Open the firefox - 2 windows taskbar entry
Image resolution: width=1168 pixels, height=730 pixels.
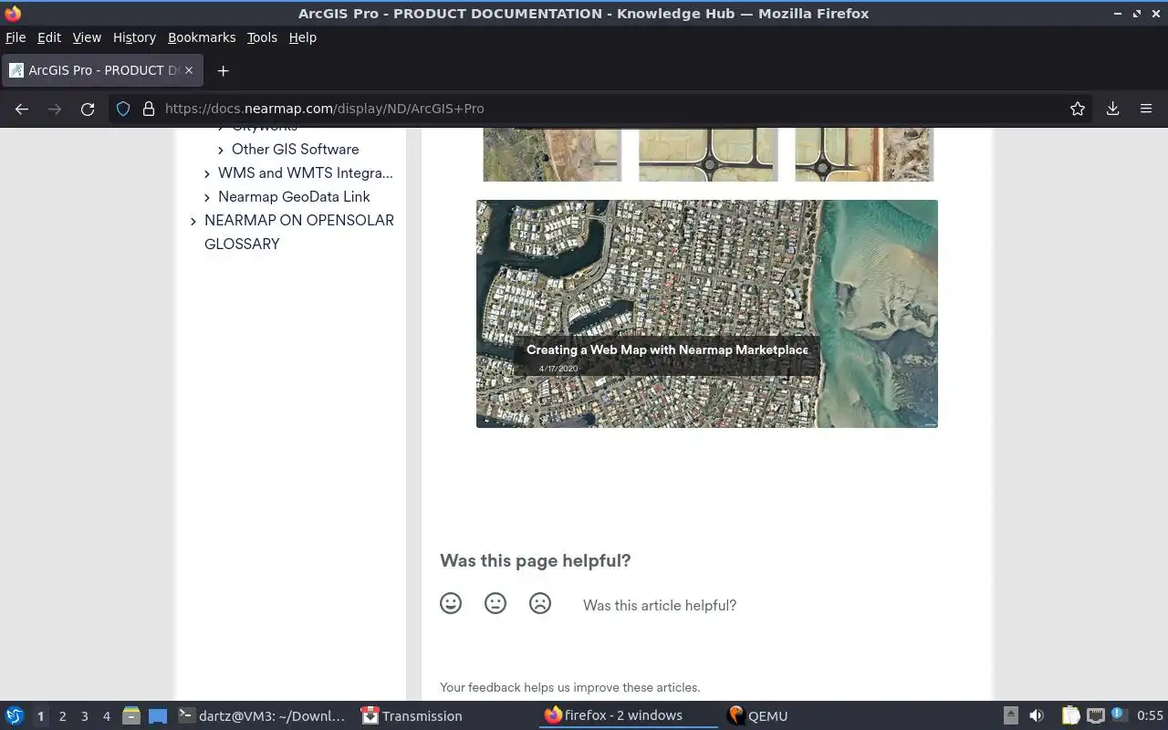click(x=628, y=715)
